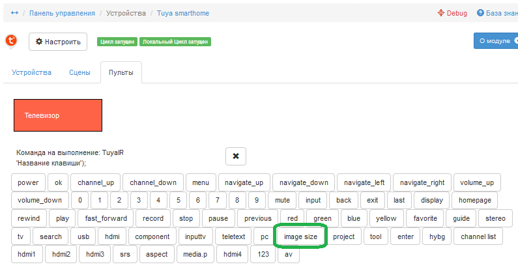Screen dimensions: 518x271
Task: Click the last key button
Action: click(x=399, y=200)
